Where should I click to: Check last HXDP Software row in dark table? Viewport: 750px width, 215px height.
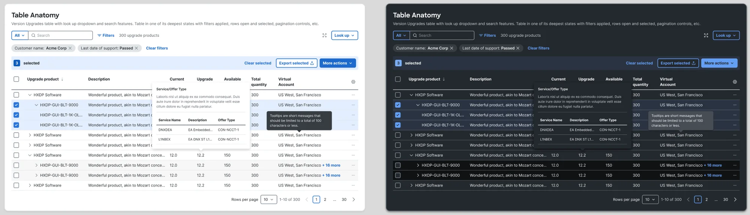pos(398,185)
